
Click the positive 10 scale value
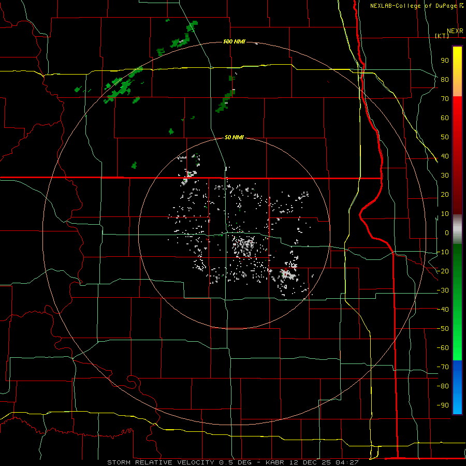pos(445,214)
